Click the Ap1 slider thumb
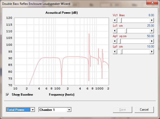Screen dimensions: 160x119 [x=120, y=41]
